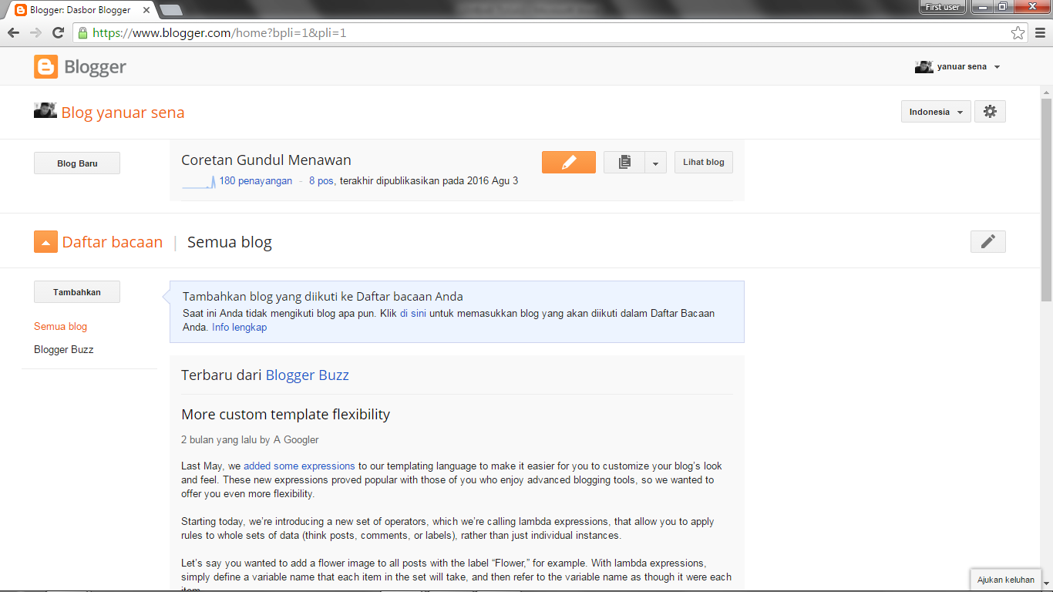The height and width of the screenshot is (592, 1053).
Task: Close the Dasbor Blogger tab
Action: 146,10
